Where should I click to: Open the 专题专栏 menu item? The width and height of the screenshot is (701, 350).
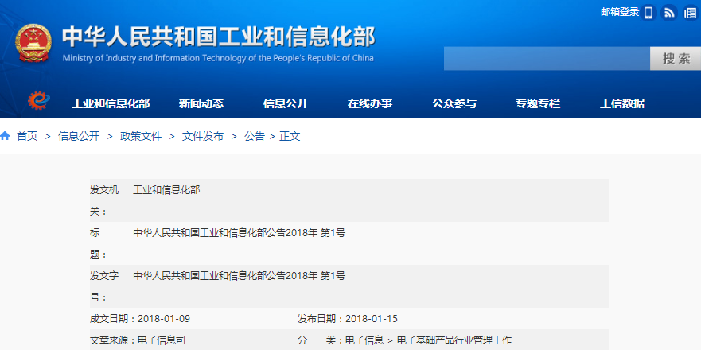[x=538, y=103]
